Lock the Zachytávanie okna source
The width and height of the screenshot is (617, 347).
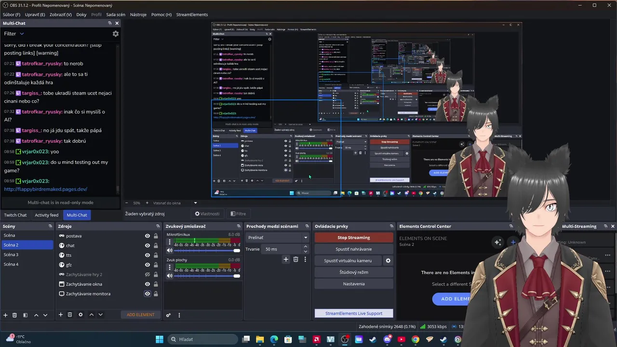(x=156, y=284)
